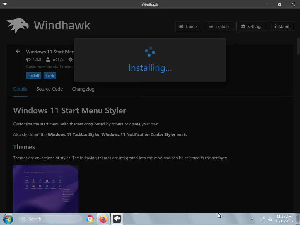Click the Install button
Viewport: 300px width, 225px height.
[x=34, y=76]
